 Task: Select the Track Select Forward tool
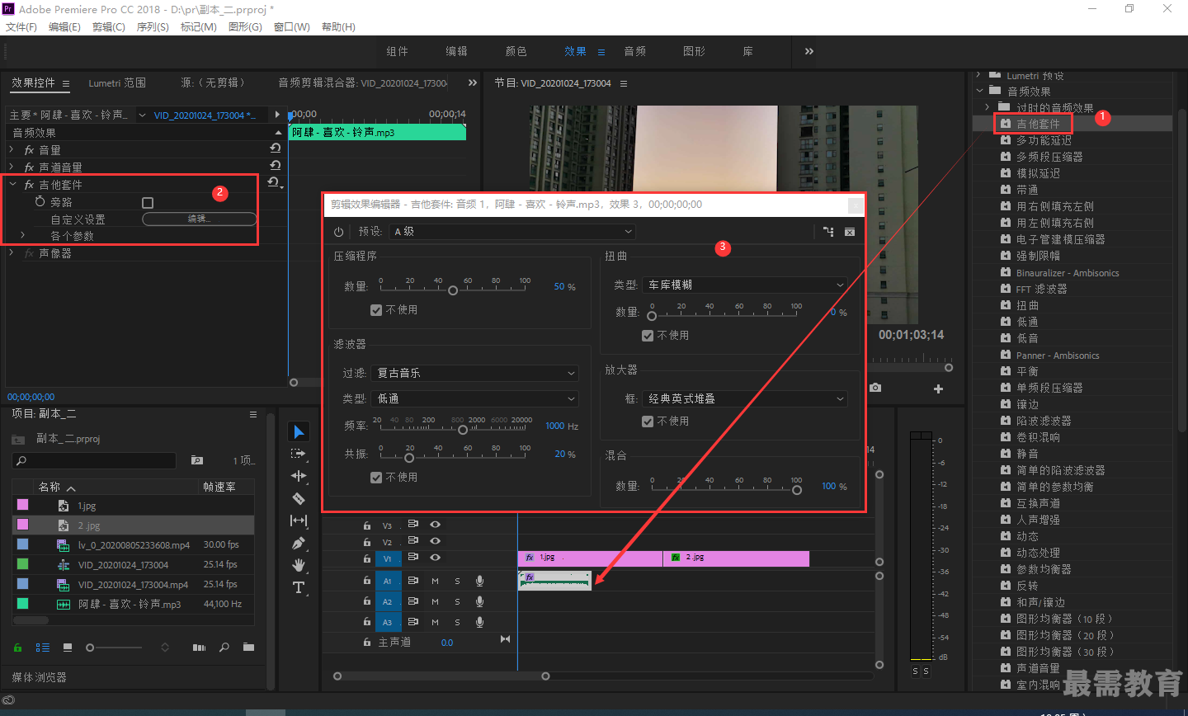tap(299, 454)
